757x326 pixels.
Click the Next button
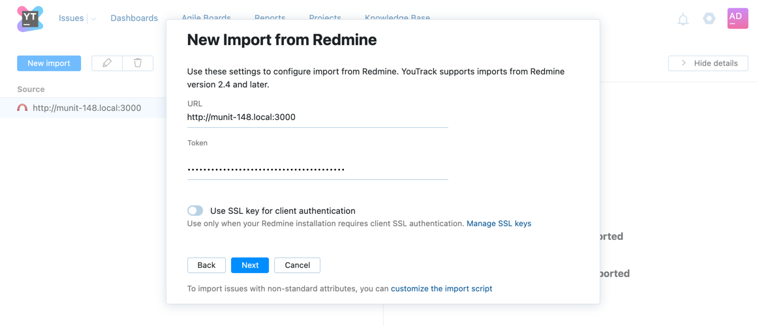click(x=250, y=265)
